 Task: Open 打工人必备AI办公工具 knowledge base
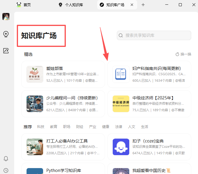[63, 147]
